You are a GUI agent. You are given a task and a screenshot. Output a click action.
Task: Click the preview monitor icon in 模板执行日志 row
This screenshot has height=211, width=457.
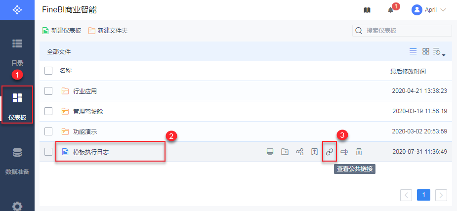(x=270, y=152)
